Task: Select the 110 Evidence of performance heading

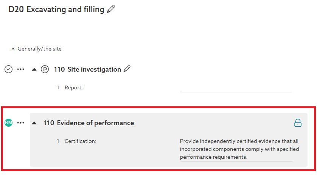Action: pos(89,123)
